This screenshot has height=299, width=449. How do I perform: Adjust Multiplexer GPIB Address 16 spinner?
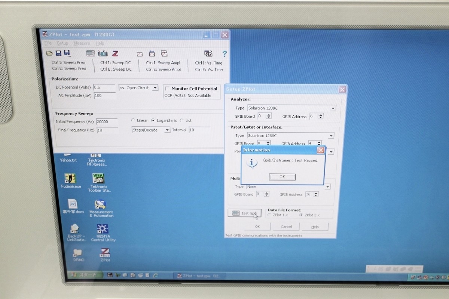coord(316,194)
